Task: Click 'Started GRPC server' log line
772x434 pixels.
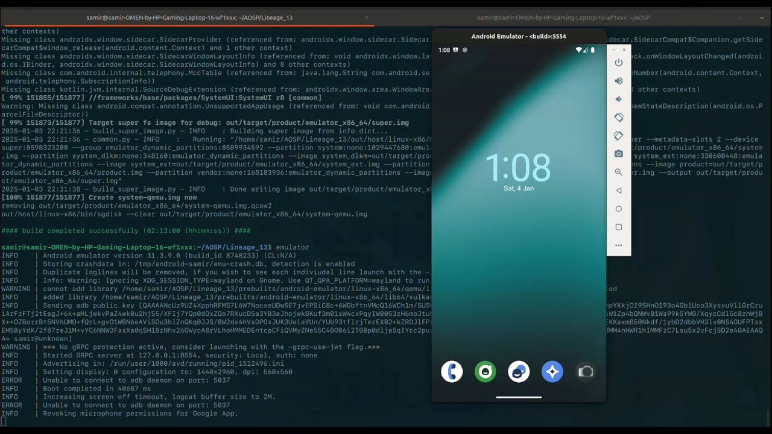Action: (159, 356)
